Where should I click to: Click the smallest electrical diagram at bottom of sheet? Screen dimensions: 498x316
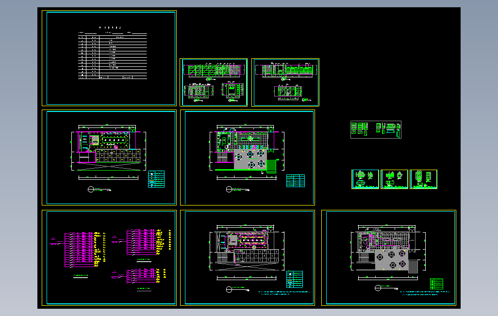[x=139, y=276]
